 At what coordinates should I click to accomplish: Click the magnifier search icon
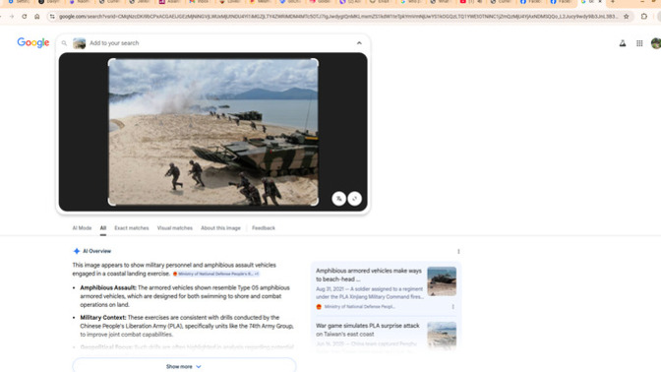pos(64,43)
